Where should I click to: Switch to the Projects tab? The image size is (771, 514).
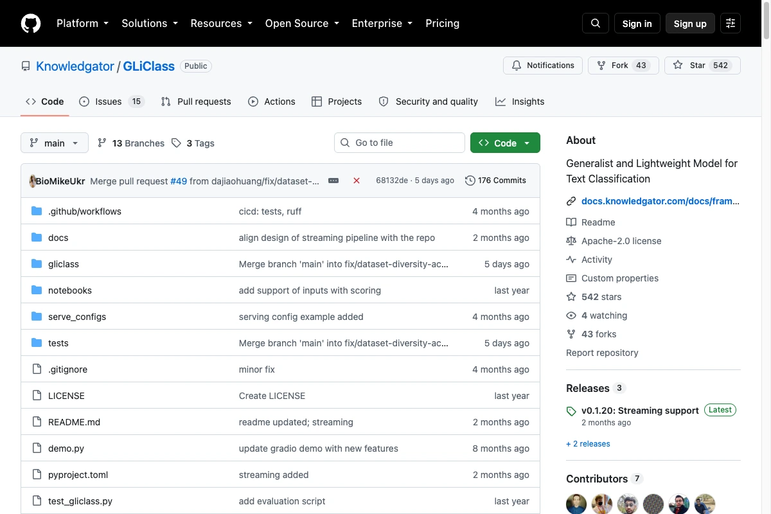click(x=337, y=102)
